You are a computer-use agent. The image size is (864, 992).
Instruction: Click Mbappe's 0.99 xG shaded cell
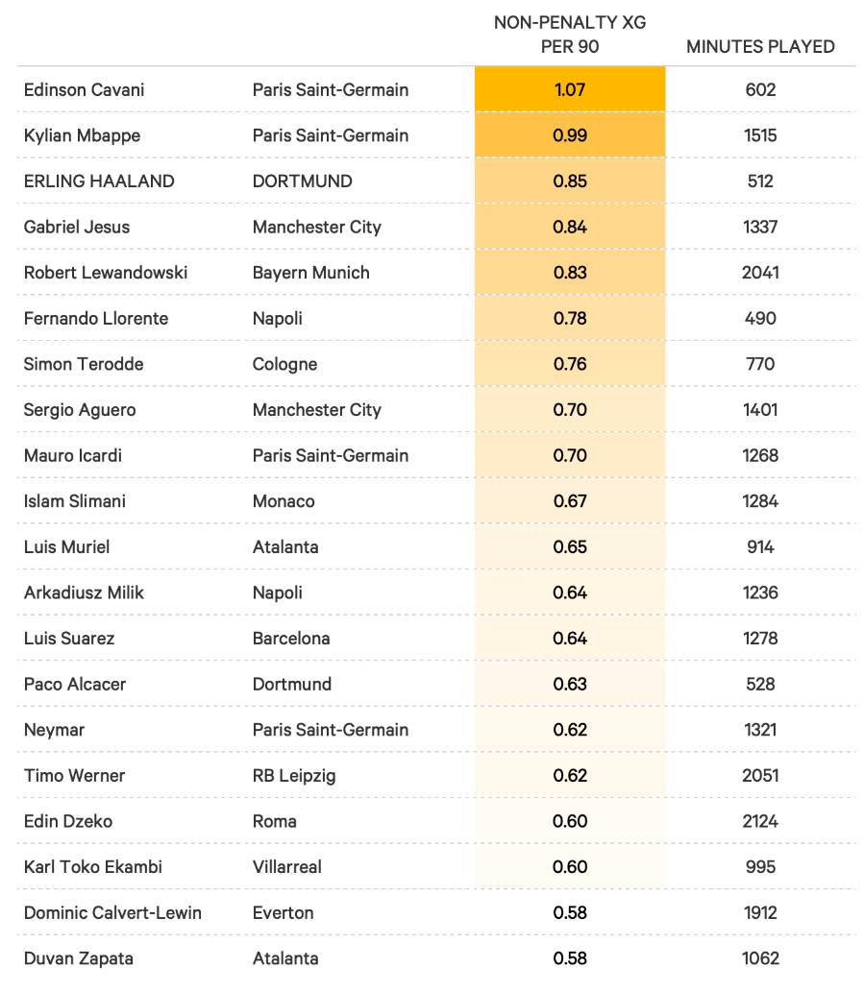[x=570, y=135]
